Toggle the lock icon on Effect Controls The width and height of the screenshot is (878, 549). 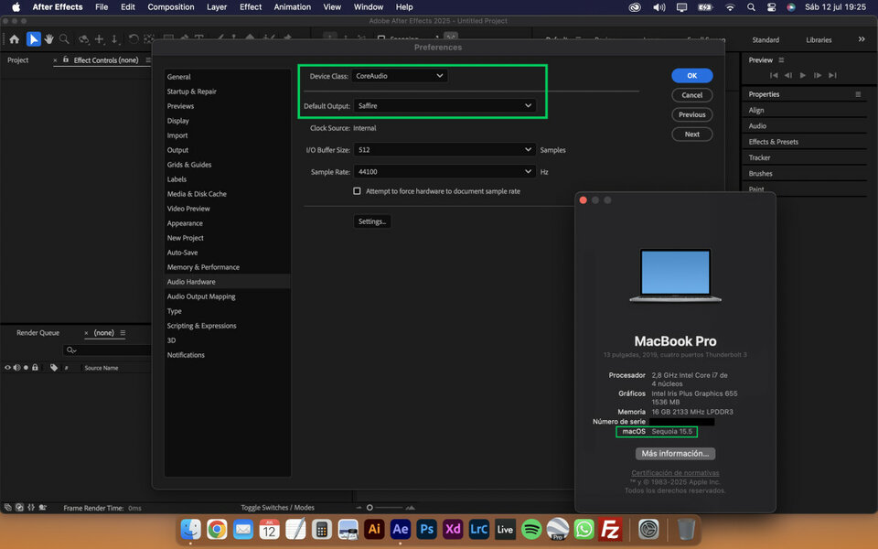pyautogui.click(x=68, y=60)
